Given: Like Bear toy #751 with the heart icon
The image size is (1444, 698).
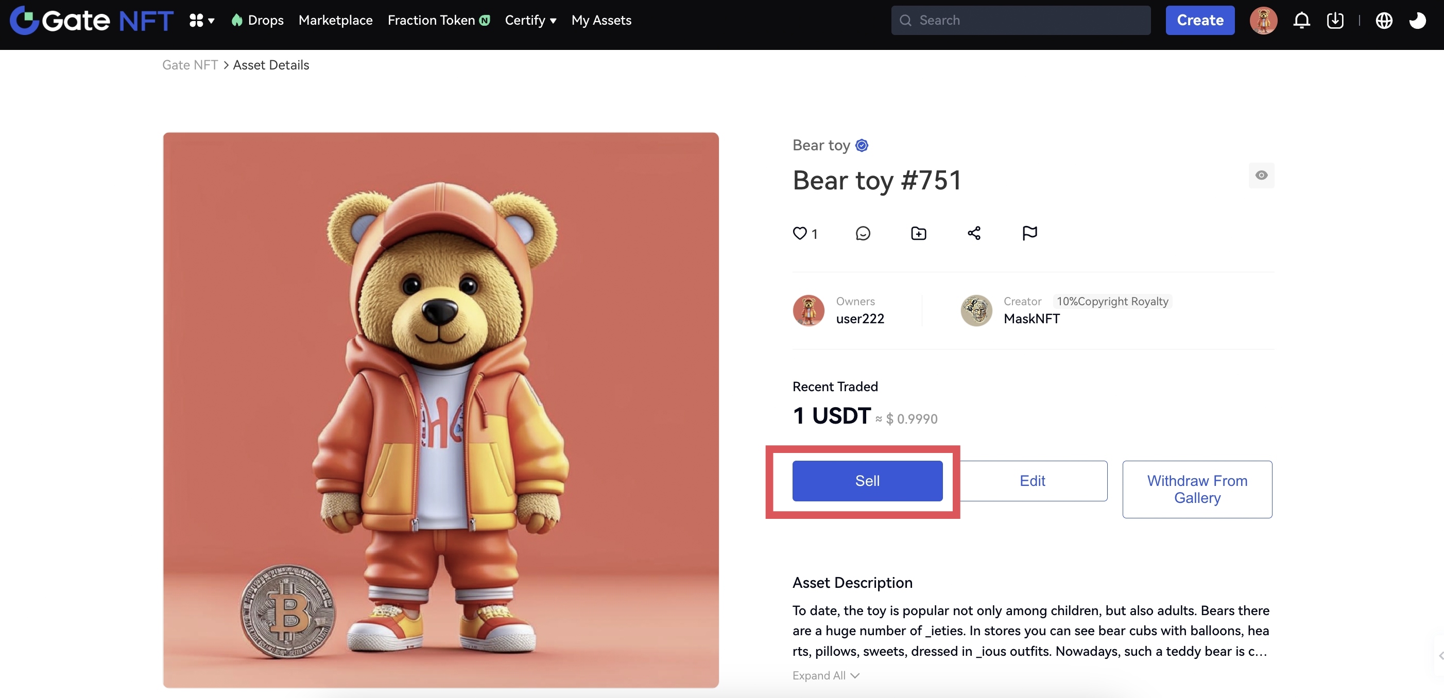Looking at the screenshot, I should tap(799, 233).
